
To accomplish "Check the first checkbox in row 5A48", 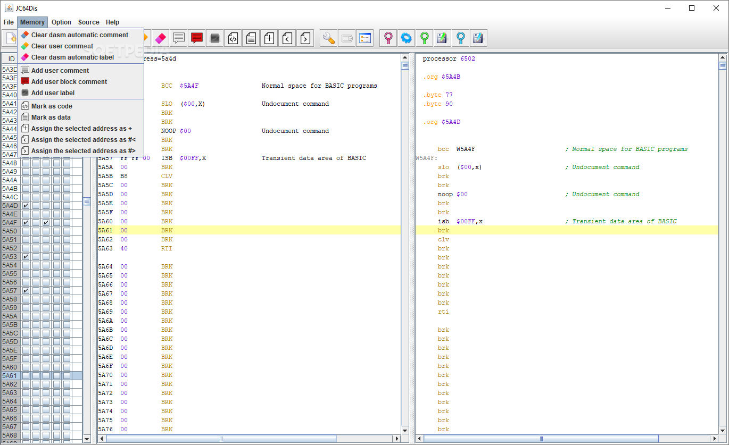I will click(x=26, y=163).
